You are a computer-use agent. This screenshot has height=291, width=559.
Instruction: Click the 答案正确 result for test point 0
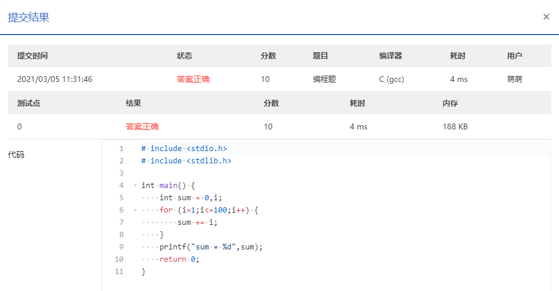click(143, 126)
